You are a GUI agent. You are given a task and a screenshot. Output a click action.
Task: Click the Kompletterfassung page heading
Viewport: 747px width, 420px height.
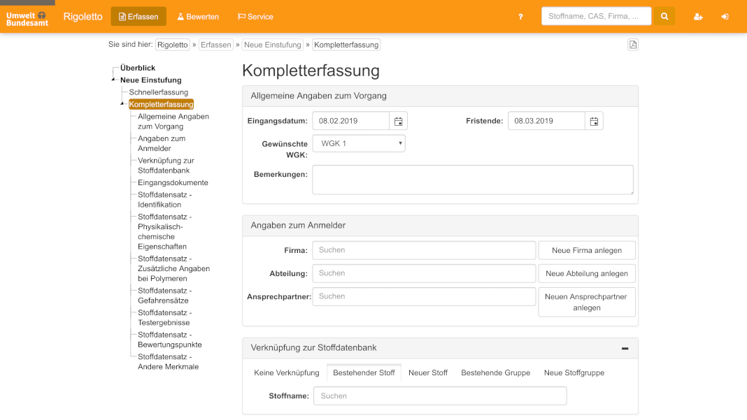pos(311,71)
